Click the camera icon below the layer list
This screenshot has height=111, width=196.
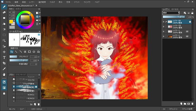(x=189, y=104)
